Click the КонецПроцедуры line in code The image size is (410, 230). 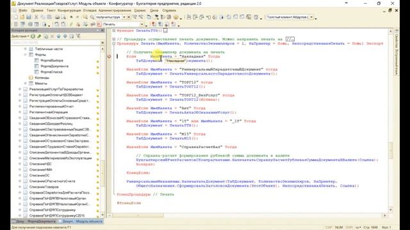(x=145, y=194)
